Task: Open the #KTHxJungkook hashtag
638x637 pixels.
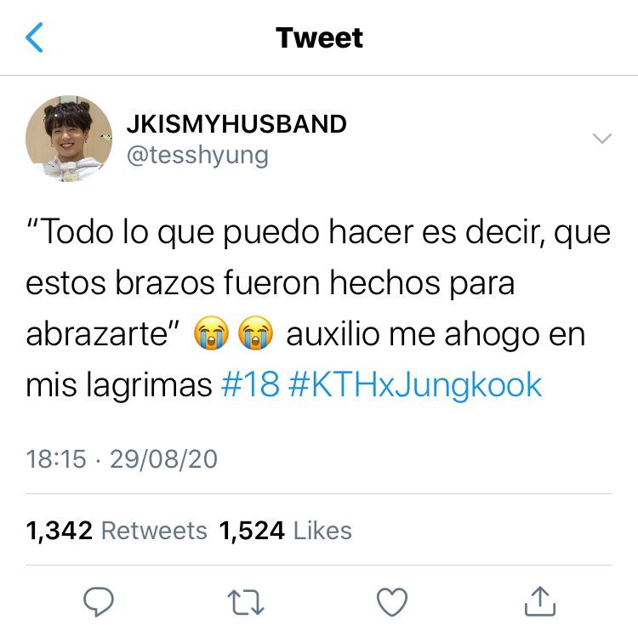Action: (x=415, y=385)
